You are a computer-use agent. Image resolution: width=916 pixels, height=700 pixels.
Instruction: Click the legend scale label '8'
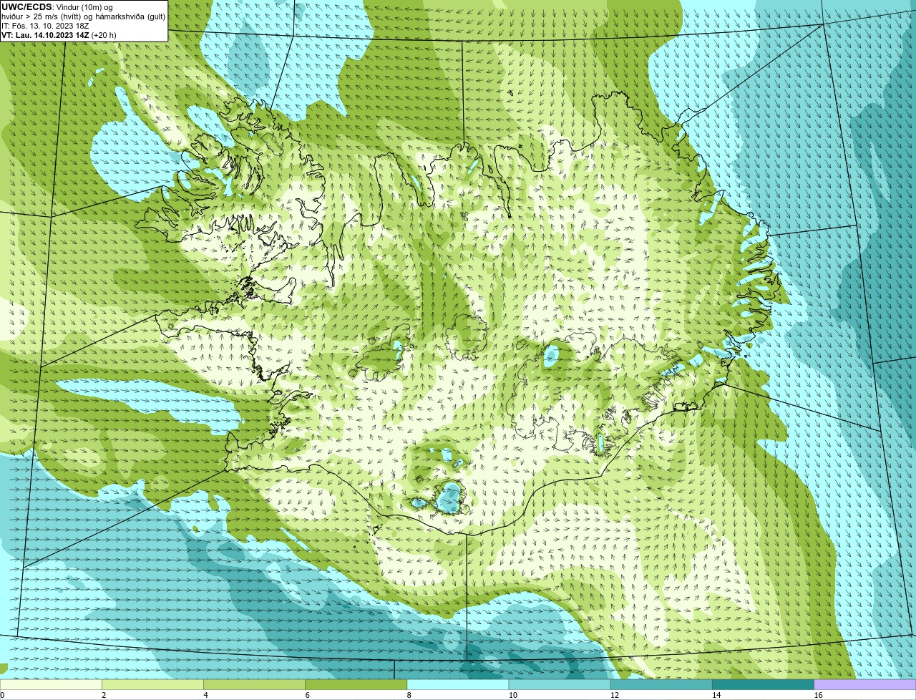(x=409, y=695)
